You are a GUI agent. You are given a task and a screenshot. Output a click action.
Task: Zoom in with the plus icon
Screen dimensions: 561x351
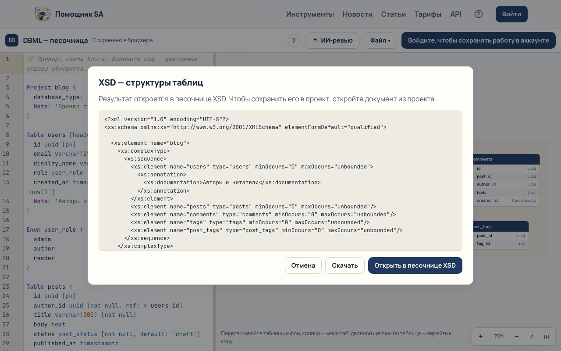click(x=481, y=337)
